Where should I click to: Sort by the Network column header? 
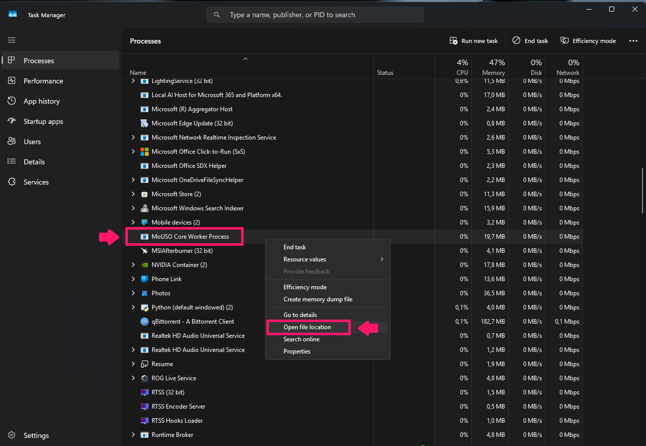[x=564, y=67]
